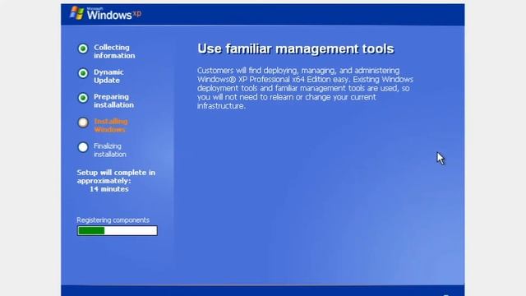Click the Windows XP wordmark in header
The width and height of the screenshot is (526, 296).
(x=114, y=14)
